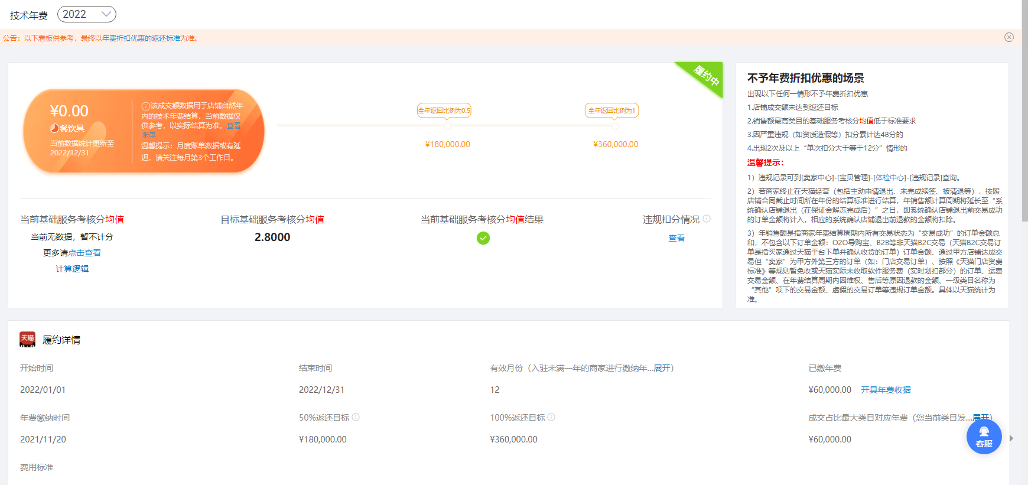Click info icon beside 100%返还目标
This screenshot has height=485, width=1028.
(551, 417)
